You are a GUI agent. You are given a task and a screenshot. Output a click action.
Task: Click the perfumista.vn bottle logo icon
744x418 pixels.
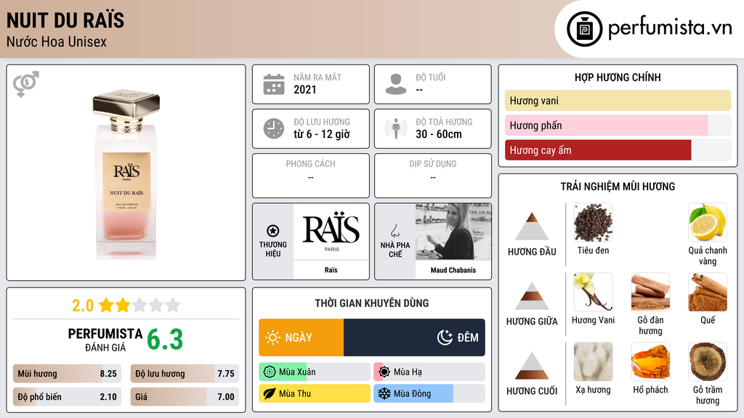[584, 29]
